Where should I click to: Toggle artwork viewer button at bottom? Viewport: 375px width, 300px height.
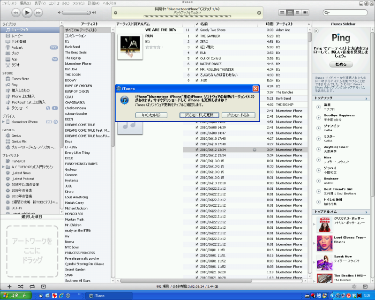tap(43, 286)
